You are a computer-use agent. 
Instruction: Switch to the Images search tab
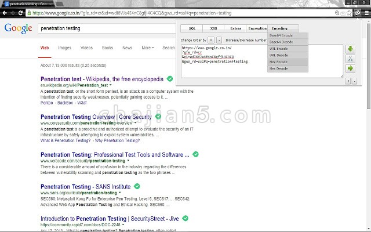coord(64,48)
